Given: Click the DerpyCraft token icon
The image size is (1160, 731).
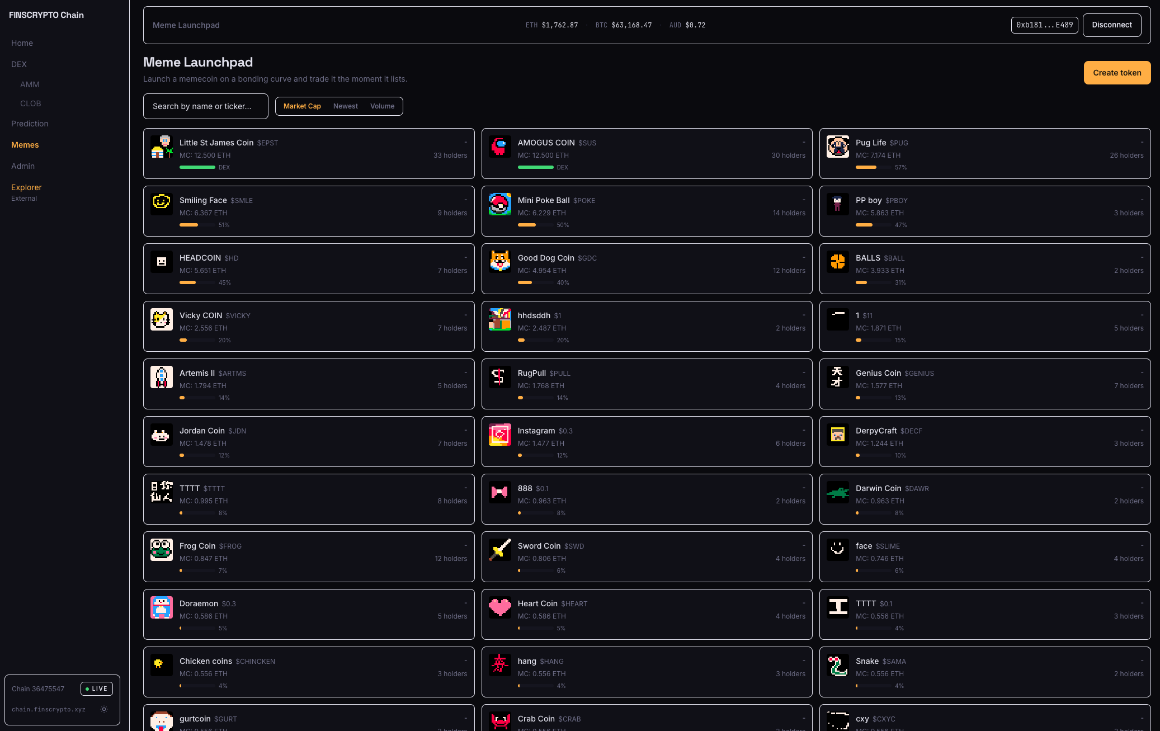Looking at the screenshot, I should [x=838, y=435].
